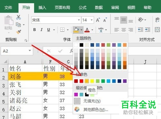Open the font name dropdown 宋体
Screen dimensions: 161x119
(x=79, y=20)
